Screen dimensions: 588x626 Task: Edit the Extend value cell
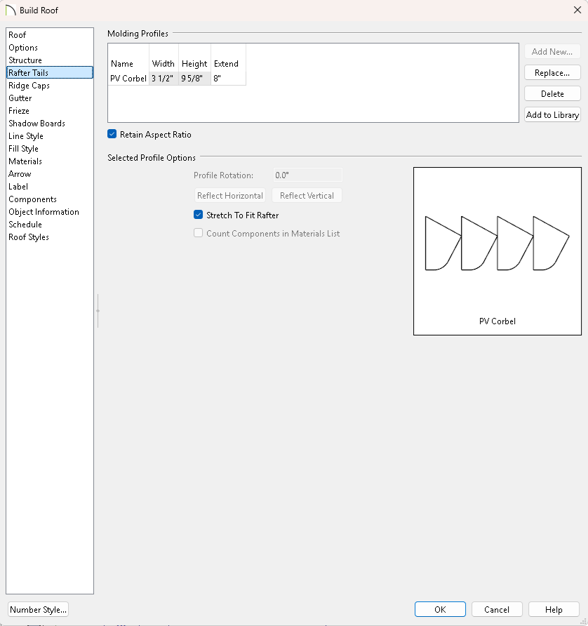point(227,79)
